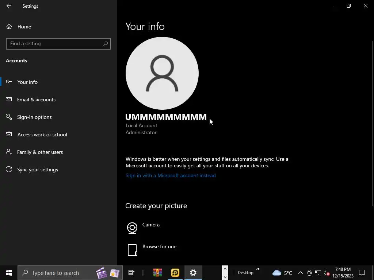Image resolution: width=374 pixels, height=280 pixels.
Task: Click the magnifier icon in the settings search box
Action: pos(106,44)
